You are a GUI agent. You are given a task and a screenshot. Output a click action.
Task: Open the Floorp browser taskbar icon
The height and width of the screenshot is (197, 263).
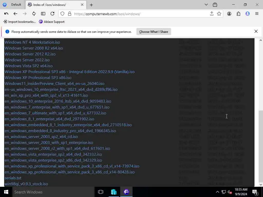point(126,192)
